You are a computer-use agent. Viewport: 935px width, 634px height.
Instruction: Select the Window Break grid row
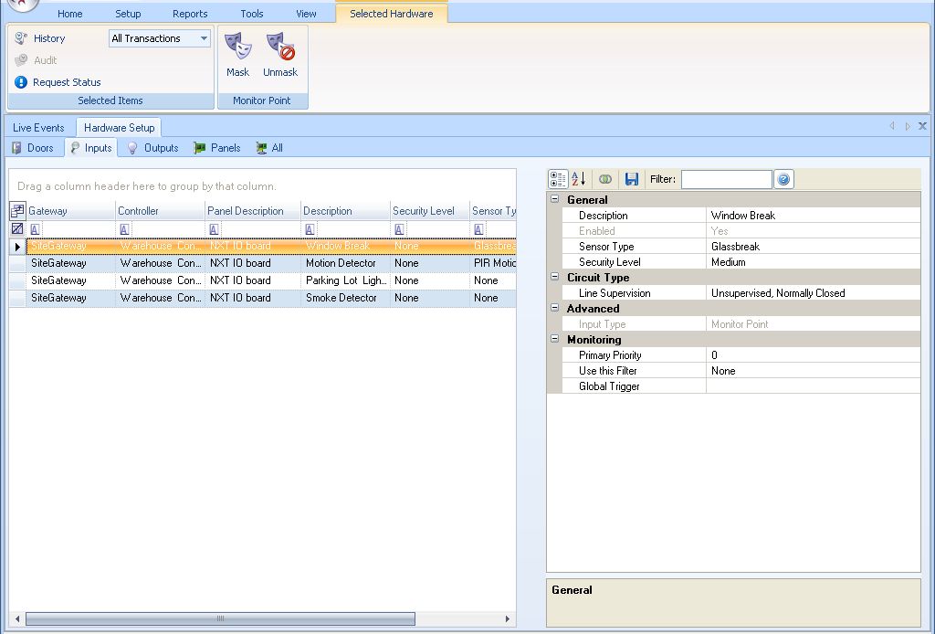(262, 246)
